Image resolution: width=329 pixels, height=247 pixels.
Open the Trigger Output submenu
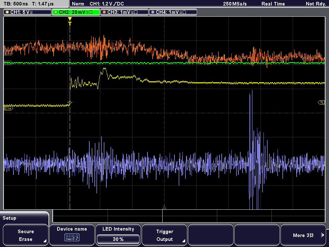point(164,235)
